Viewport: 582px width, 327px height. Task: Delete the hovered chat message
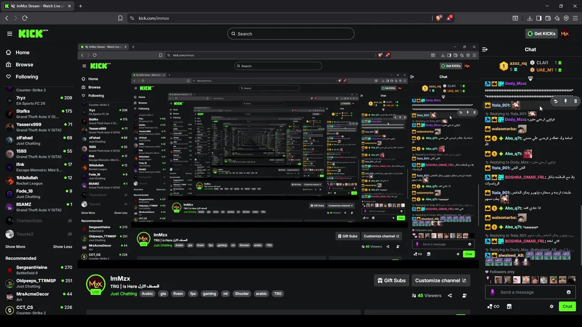(575, 101)
